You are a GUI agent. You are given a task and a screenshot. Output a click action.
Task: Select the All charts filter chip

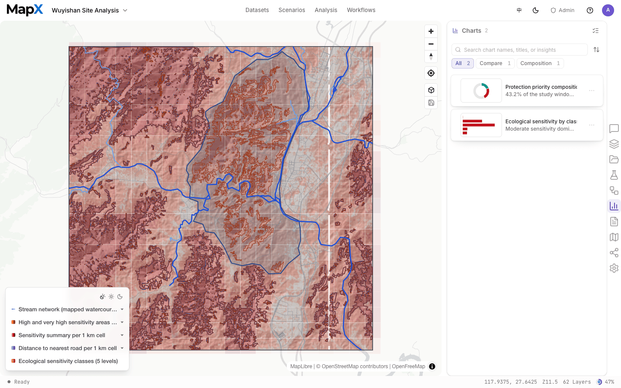463,63
